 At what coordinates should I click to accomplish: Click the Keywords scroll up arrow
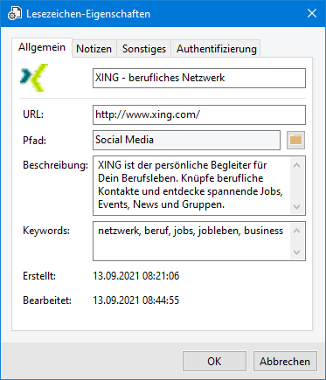pos(297,231)
